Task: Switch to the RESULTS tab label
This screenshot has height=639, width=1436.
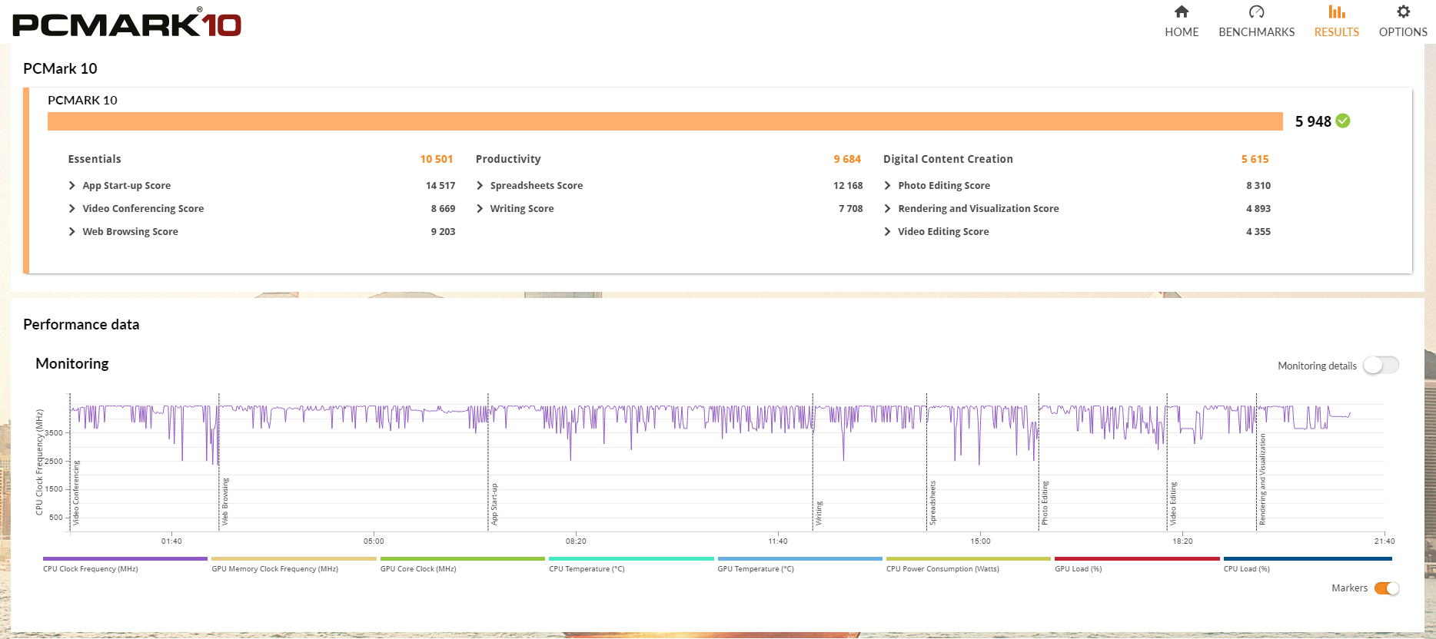Action: click(x=1337, y=32)
